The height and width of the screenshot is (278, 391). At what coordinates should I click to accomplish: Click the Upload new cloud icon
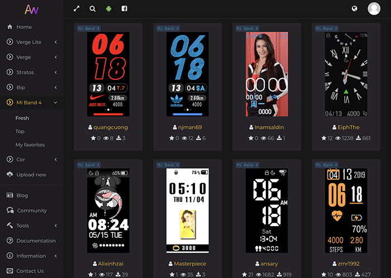pos(10,175)
